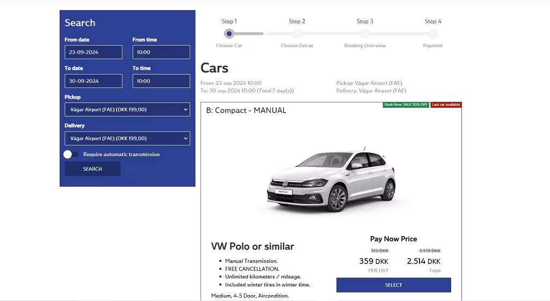Click the Manual Transmission bullet text
Viewport: 550px width, 301px height.
[251, 261]
